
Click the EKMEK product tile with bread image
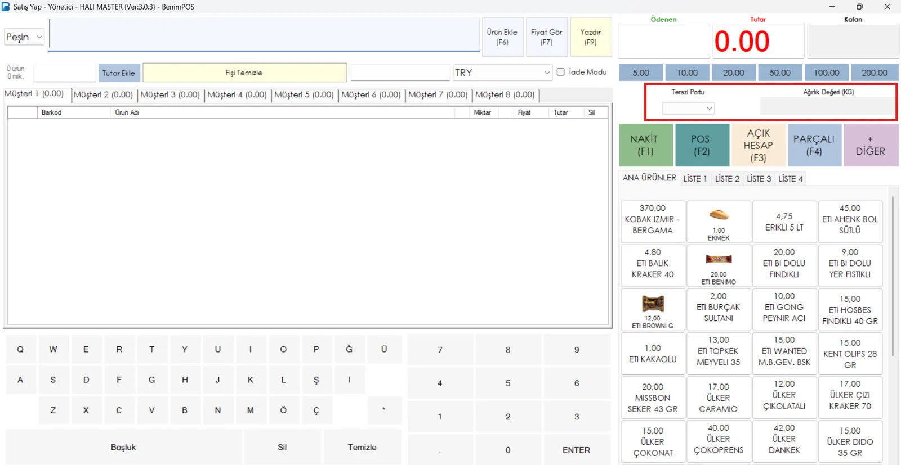(x=719, y=222)
